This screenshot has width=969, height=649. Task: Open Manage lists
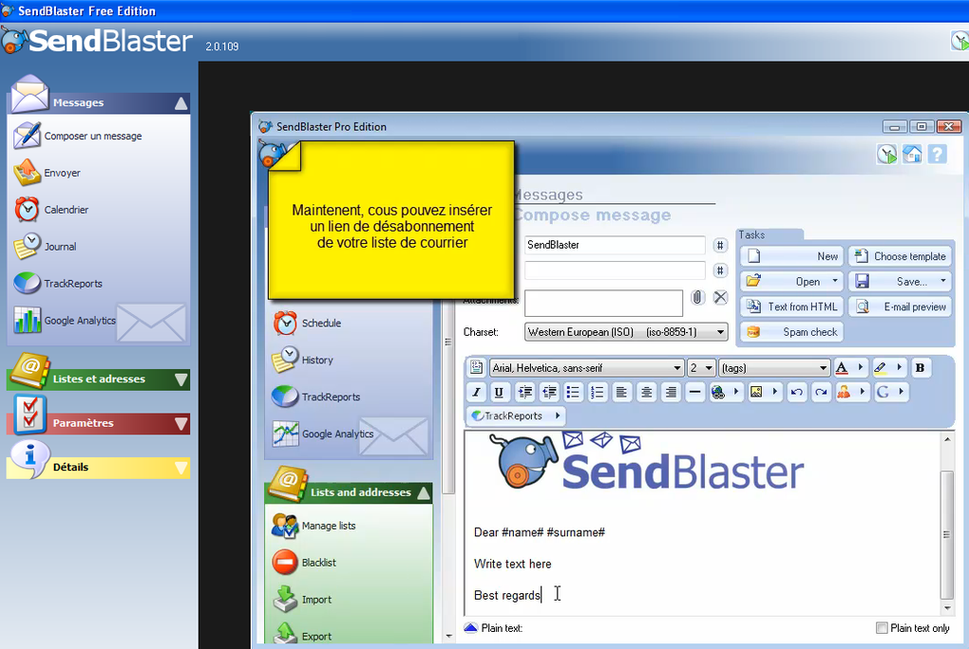313,526
